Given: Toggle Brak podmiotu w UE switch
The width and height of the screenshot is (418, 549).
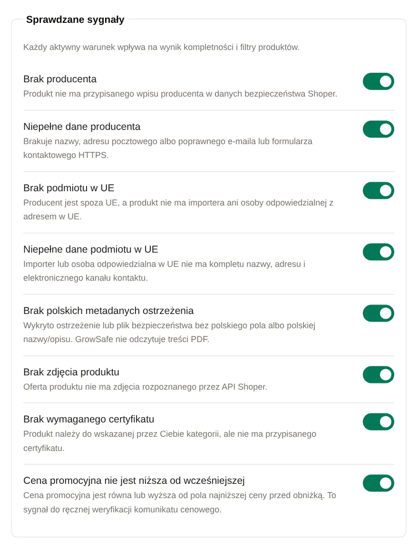Looking at the screenshot, I should click(378, 190).
